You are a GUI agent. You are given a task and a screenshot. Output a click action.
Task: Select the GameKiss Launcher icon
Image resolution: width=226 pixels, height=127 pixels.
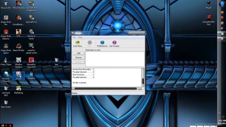pos(31,63)
